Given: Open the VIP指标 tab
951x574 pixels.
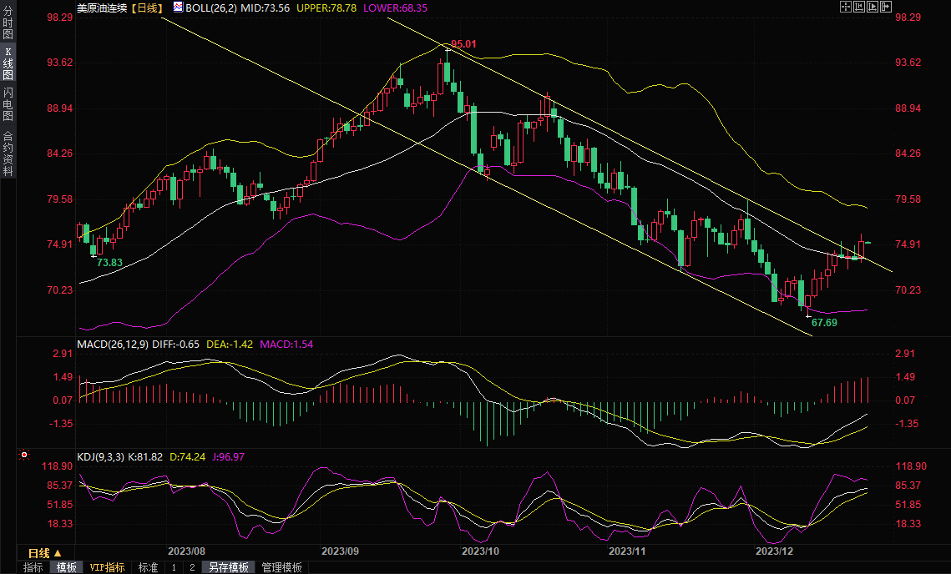Looking at the screenshot, I should (108, 567).
